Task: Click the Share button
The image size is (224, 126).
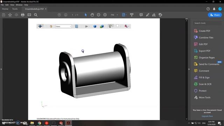Action: 215,15
